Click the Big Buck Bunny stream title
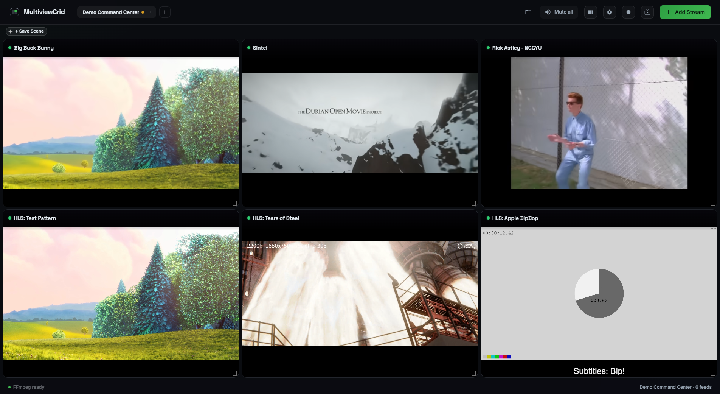 click(34, 48)
